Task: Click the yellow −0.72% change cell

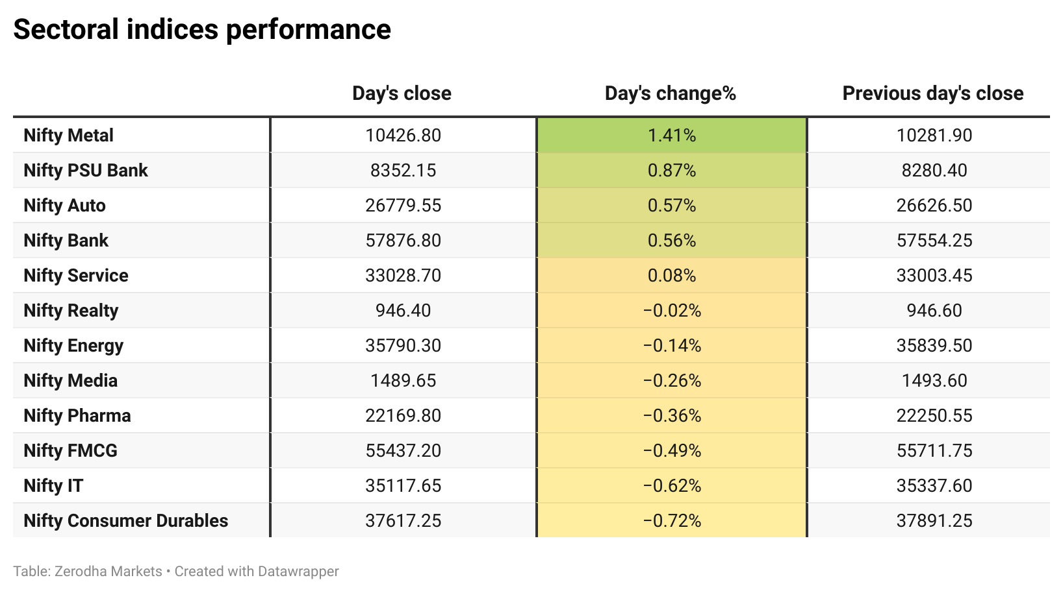Action: 672,520
